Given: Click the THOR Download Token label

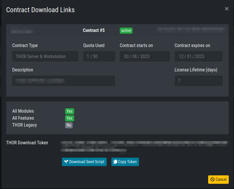Looking at the screenshot, I should [27, 143].
